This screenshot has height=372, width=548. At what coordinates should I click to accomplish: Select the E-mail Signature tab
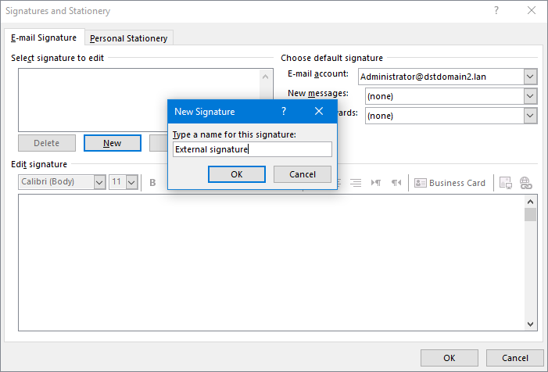pos(44,38)
